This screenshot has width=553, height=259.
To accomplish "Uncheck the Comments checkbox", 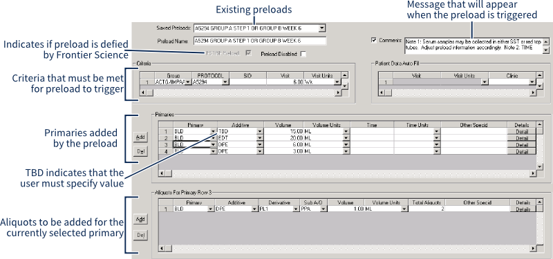I will 374,40.
